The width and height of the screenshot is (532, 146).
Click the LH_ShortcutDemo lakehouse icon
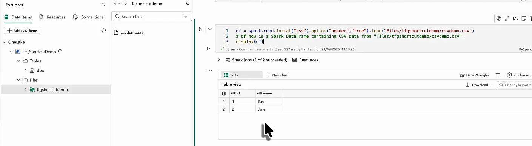(18, 52)
